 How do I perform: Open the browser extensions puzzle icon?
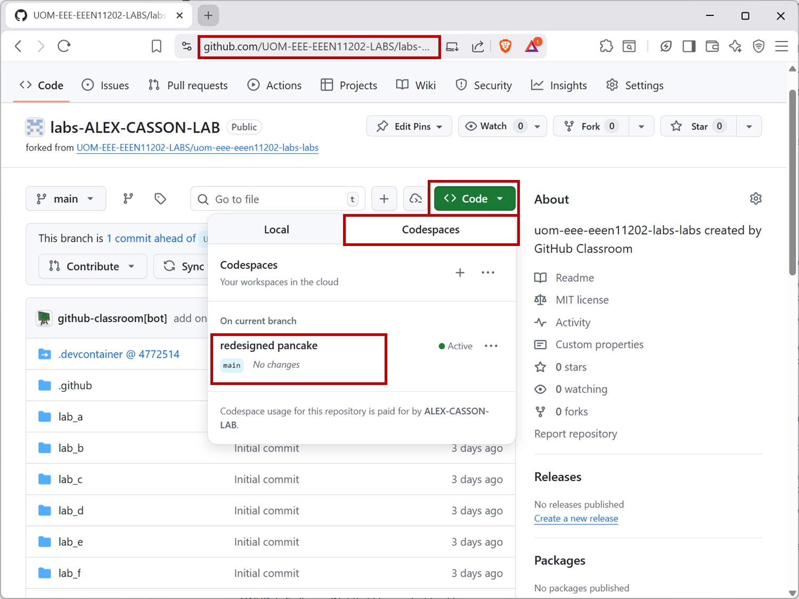pos(606,46)
